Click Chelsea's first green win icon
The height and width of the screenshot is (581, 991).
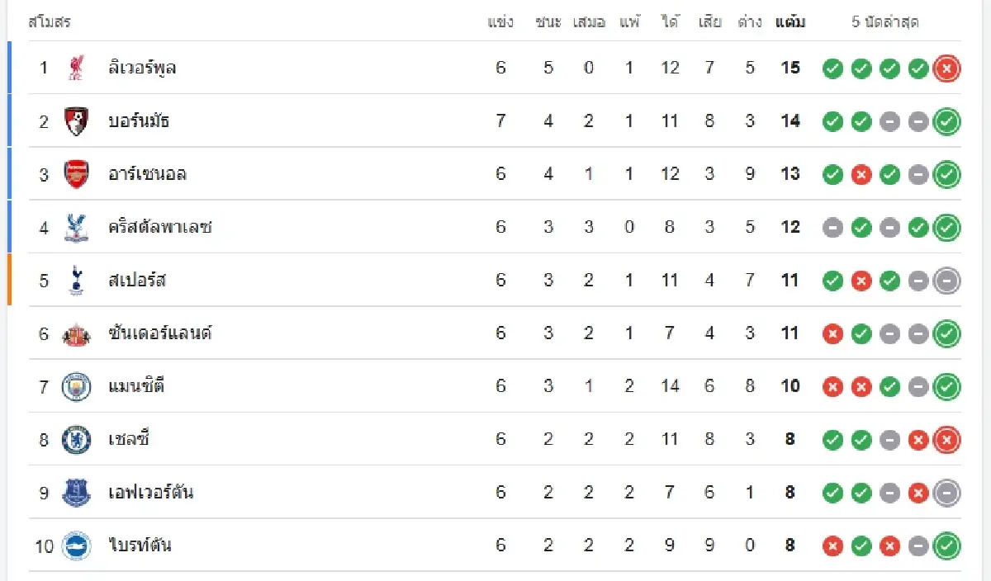click(833, 441)
